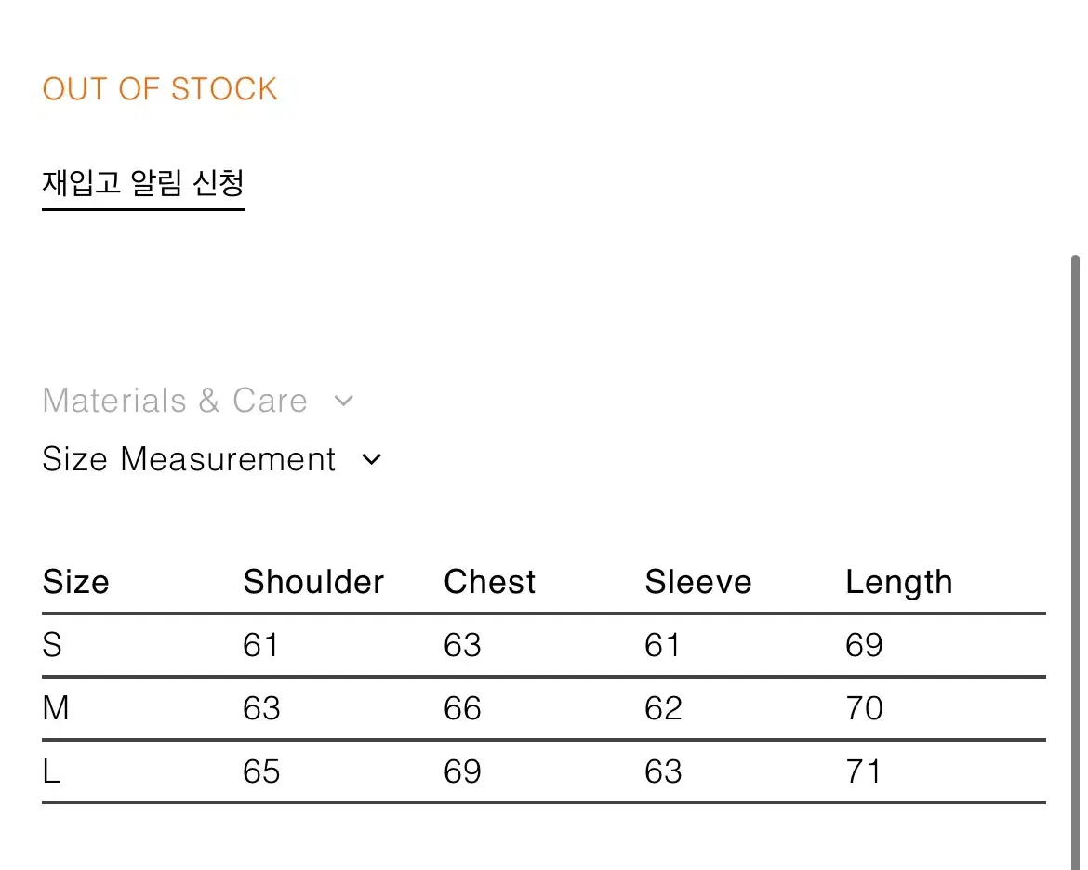Image resolution: width=1088 pixels, height=870 pixels.
Task: Select the Shoulder column header
Action: point(313,581)
